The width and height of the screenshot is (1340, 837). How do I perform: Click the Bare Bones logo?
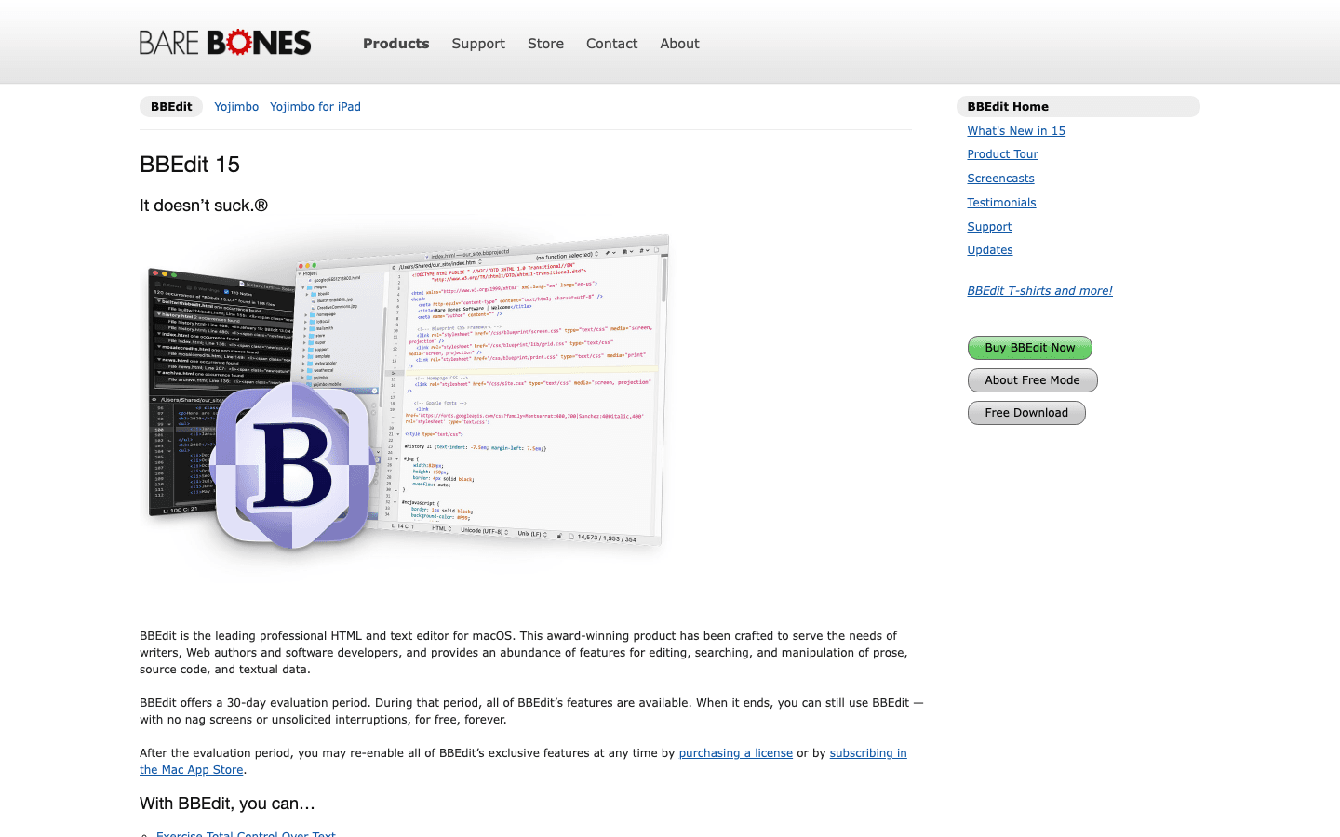pyautogui.click(x=224, y=42)
